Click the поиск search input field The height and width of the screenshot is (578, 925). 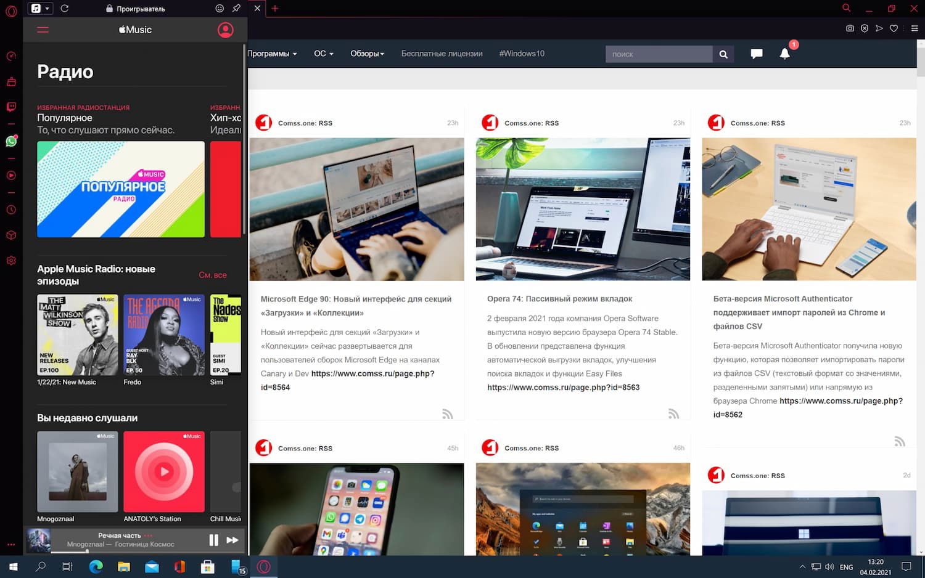[659, 54]
